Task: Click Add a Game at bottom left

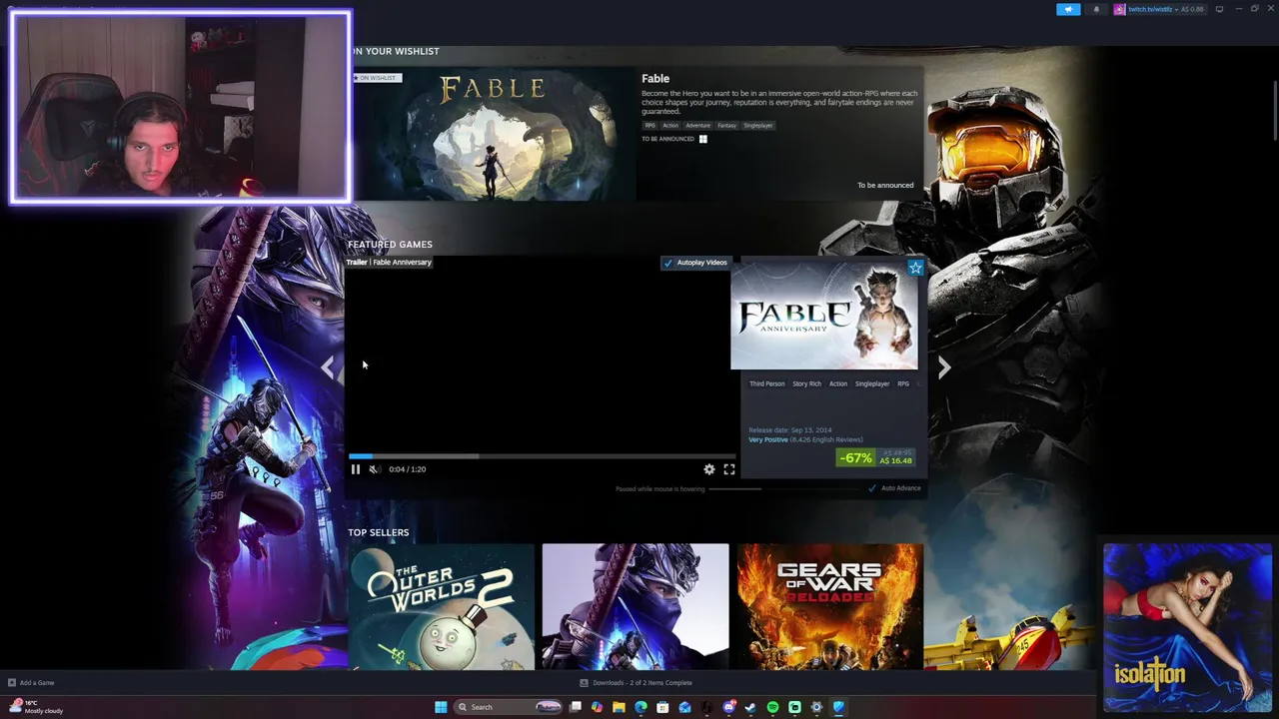Action: [x=31, y=683]
